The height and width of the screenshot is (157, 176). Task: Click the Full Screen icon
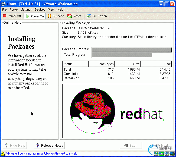(89, 16)
